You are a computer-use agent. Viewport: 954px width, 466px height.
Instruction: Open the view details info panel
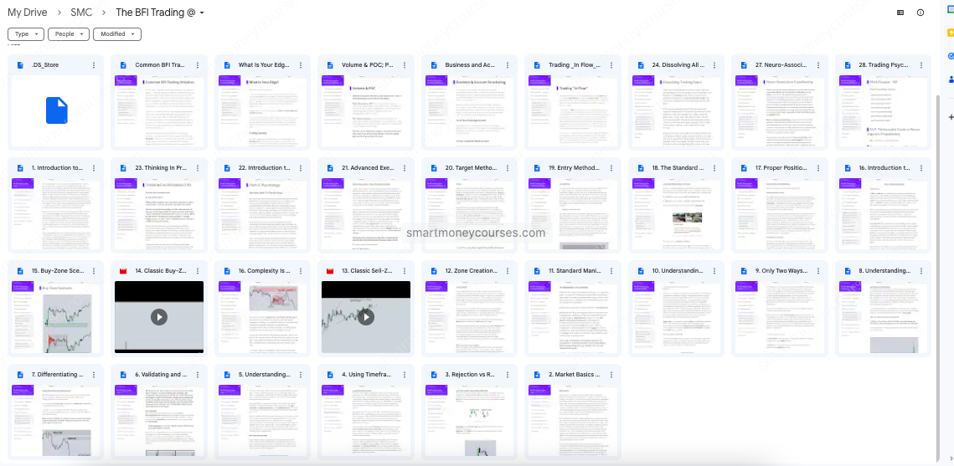click(x=920, y=13)
